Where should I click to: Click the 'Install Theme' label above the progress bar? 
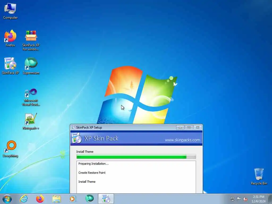click(x=85, y=152)
